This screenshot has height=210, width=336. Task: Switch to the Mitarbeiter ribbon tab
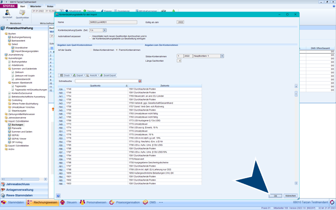point(36,6)
